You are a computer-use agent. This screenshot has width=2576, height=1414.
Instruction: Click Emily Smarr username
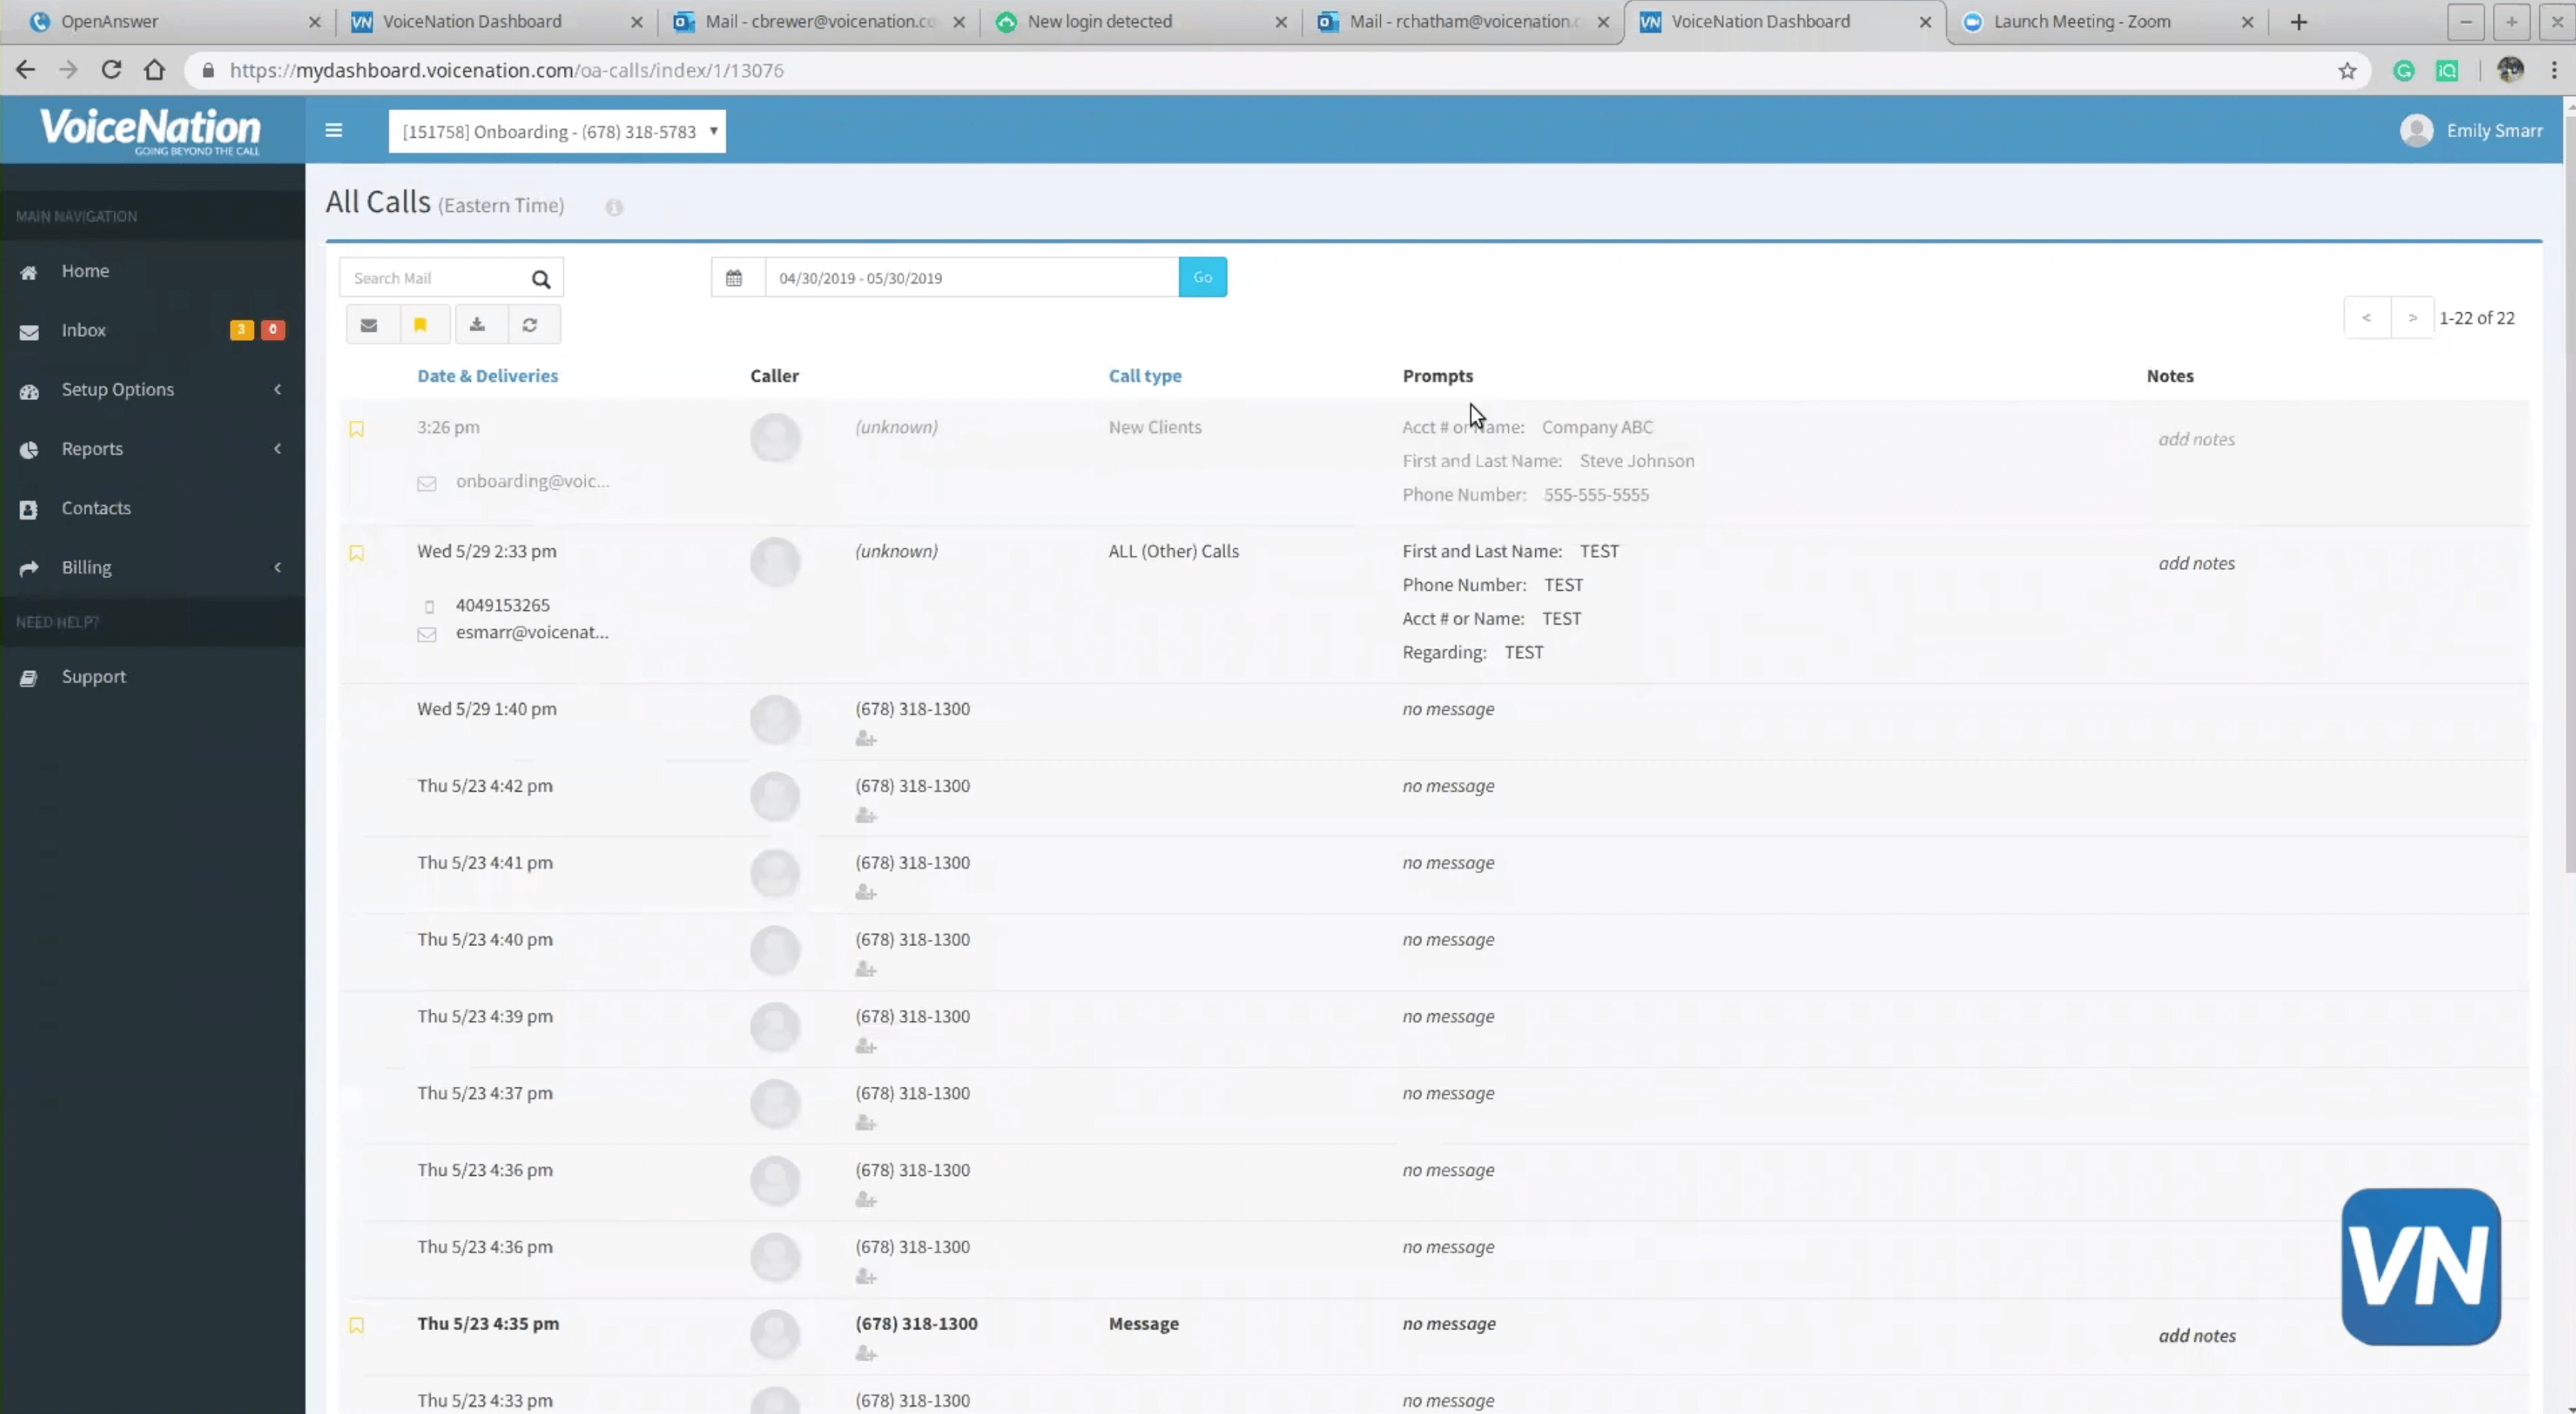[2494, 131]
